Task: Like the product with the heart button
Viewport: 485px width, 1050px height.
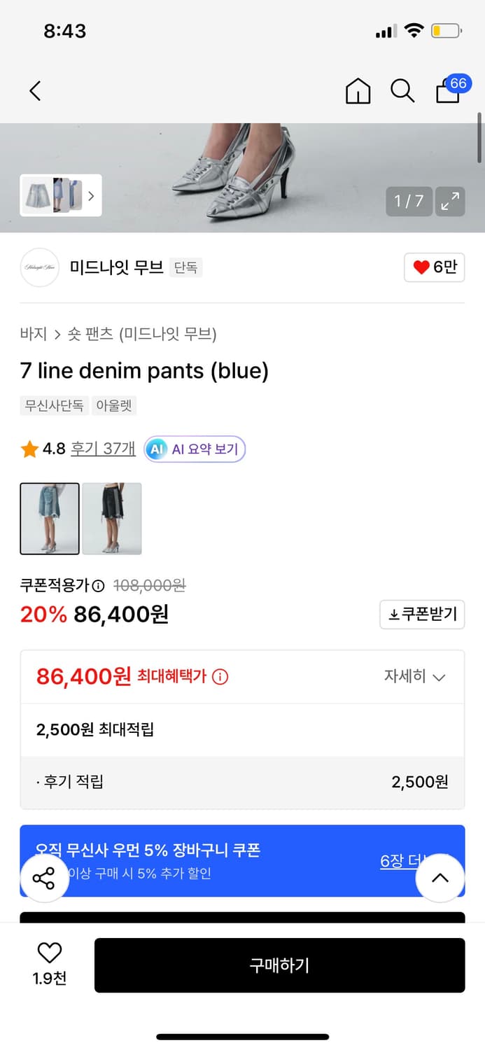Action: tap(48, 953)
